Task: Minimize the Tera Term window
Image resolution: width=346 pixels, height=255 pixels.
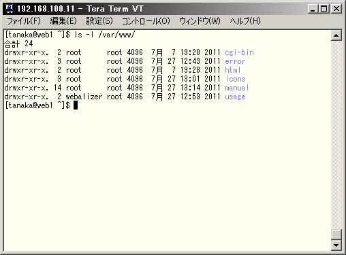Action: 313,9
